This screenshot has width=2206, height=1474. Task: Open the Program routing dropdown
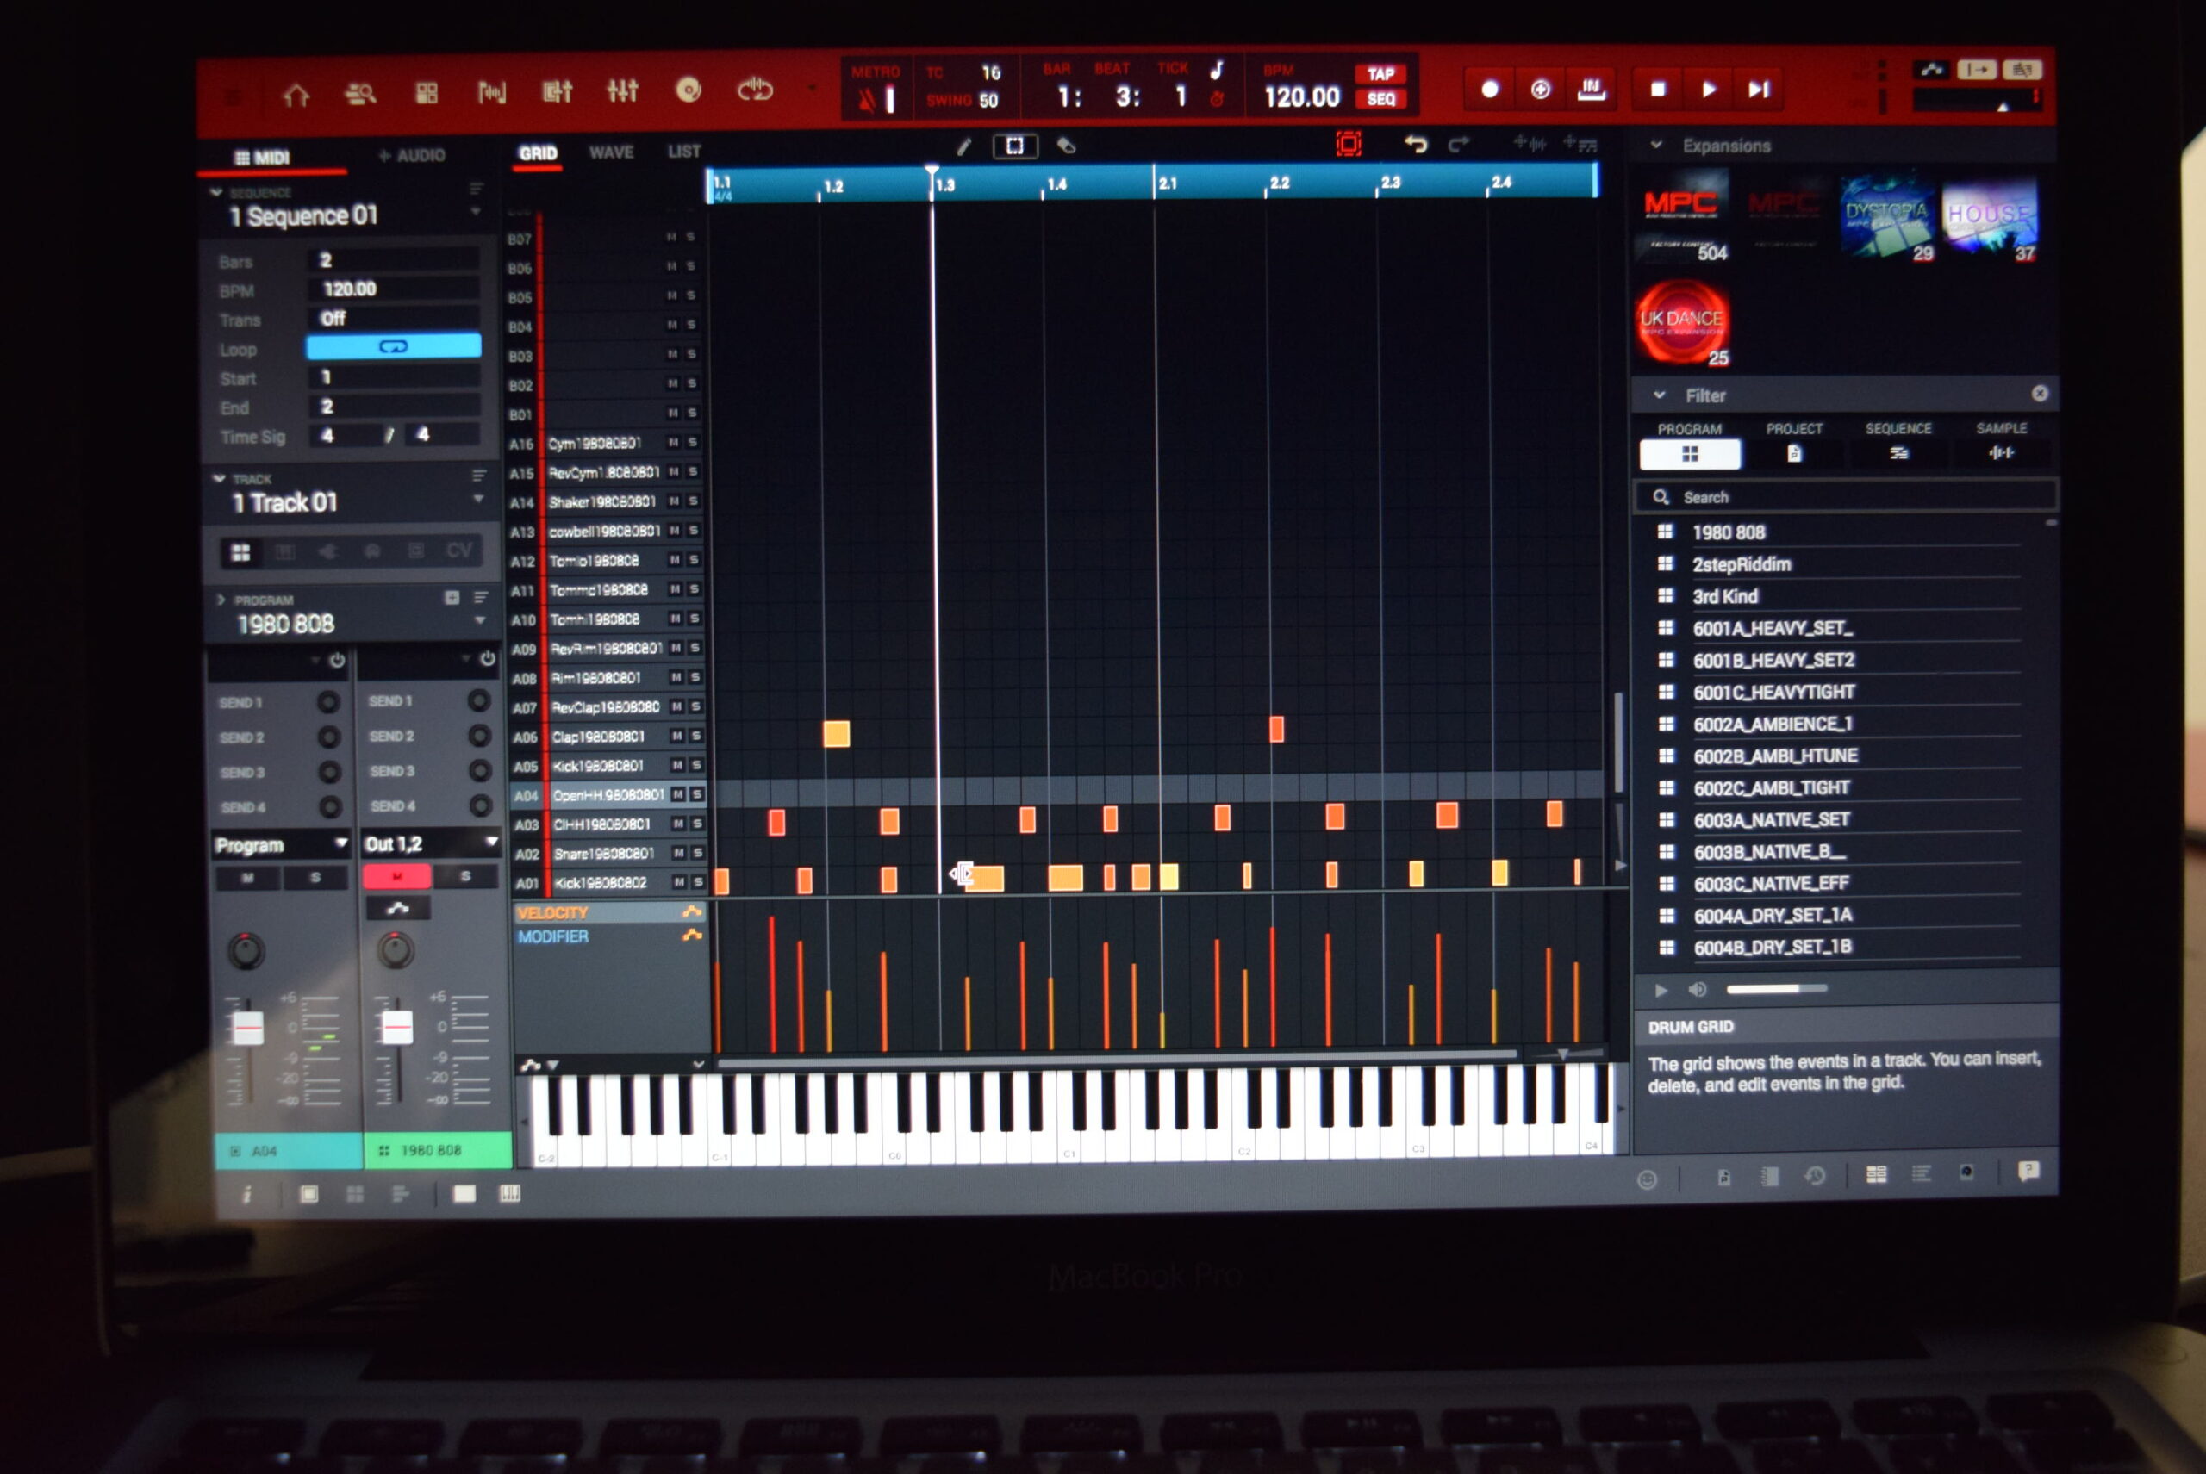282,845
